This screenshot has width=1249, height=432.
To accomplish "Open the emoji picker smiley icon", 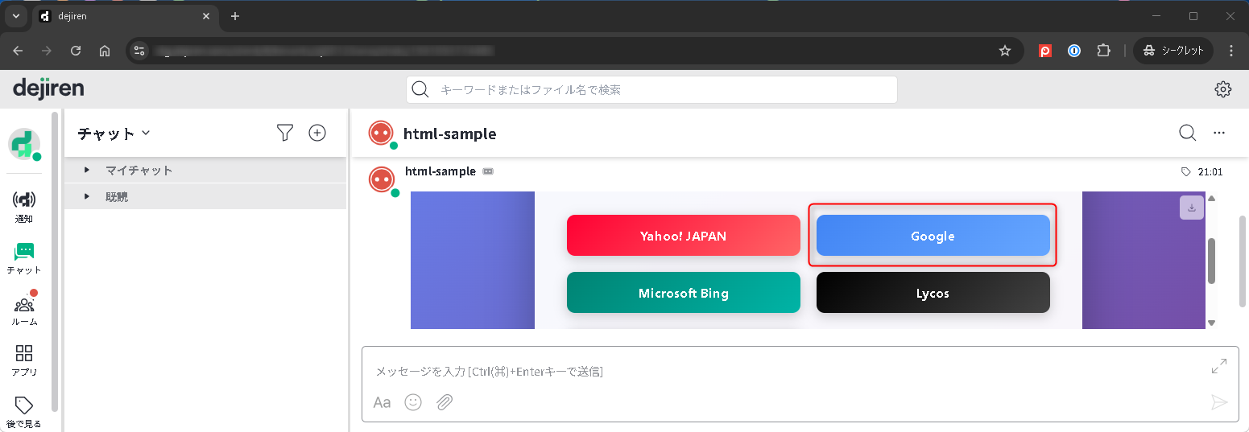I will click(413, 402).
